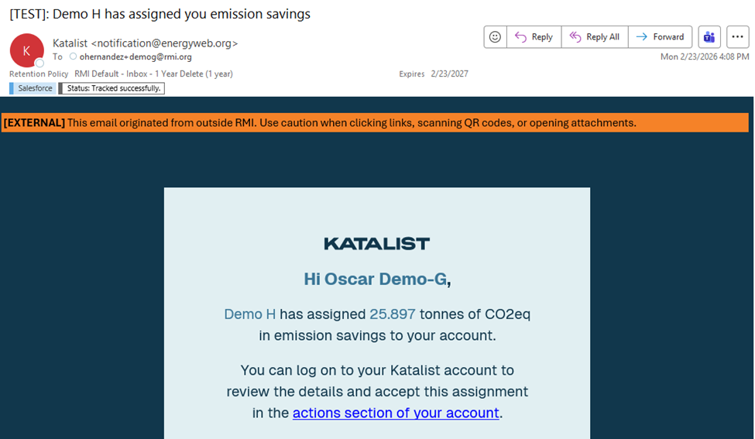The width and height of the screenshot is (755, 439).
Task: Click the Reply button
Action: [534, 37]
